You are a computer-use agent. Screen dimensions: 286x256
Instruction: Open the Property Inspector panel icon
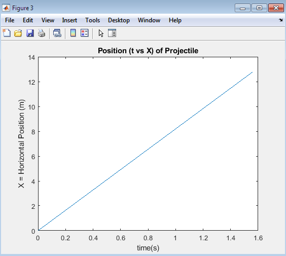tap(112, 33)
